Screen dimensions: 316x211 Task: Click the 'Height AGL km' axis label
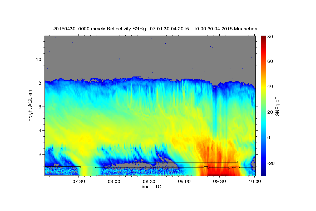coord(30,105)
